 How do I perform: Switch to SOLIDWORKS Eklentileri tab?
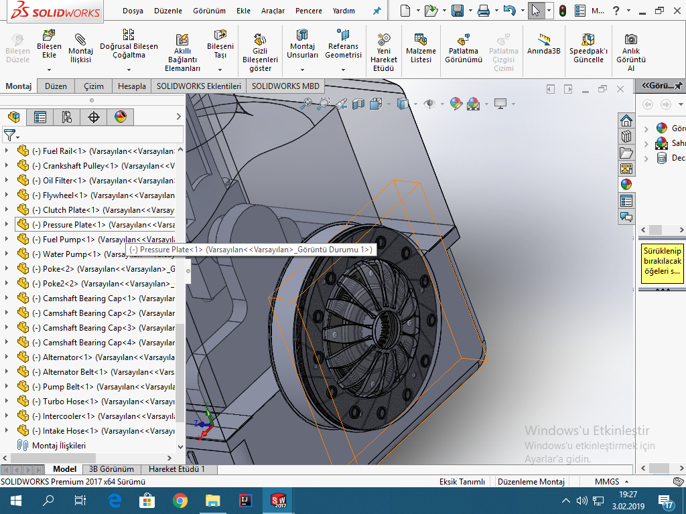[198, 86]
